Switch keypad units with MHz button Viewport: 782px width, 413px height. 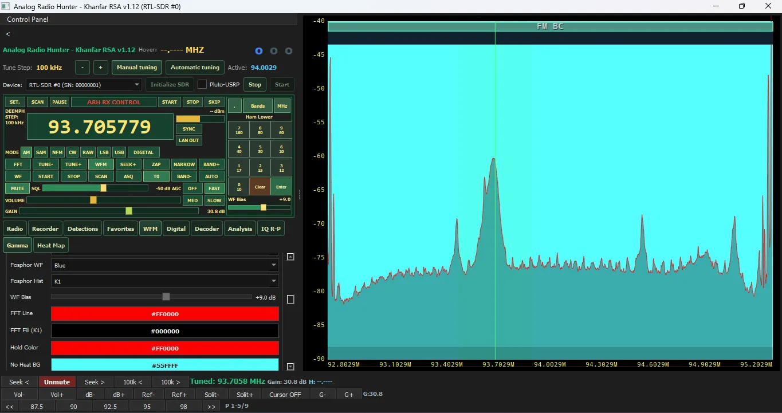click(x=282, y=106)
